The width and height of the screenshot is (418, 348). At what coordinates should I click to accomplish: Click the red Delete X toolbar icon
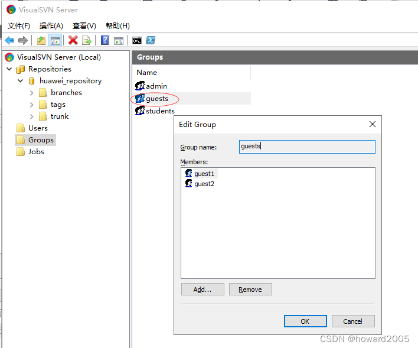[x=73, y=41]
